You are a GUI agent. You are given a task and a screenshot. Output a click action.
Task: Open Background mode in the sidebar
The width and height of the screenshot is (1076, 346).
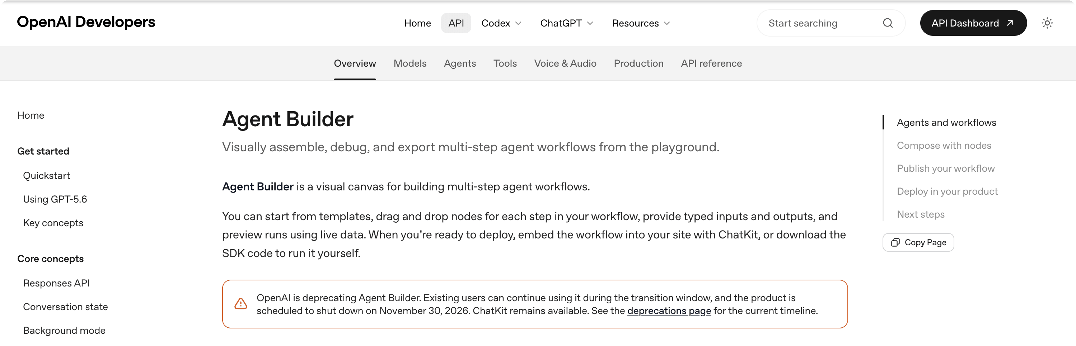(64, 331)
